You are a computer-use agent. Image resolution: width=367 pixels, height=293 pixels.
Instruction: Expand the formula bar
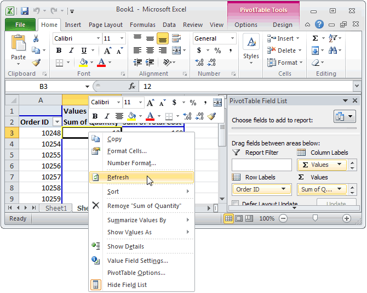(x=357, y=86)
